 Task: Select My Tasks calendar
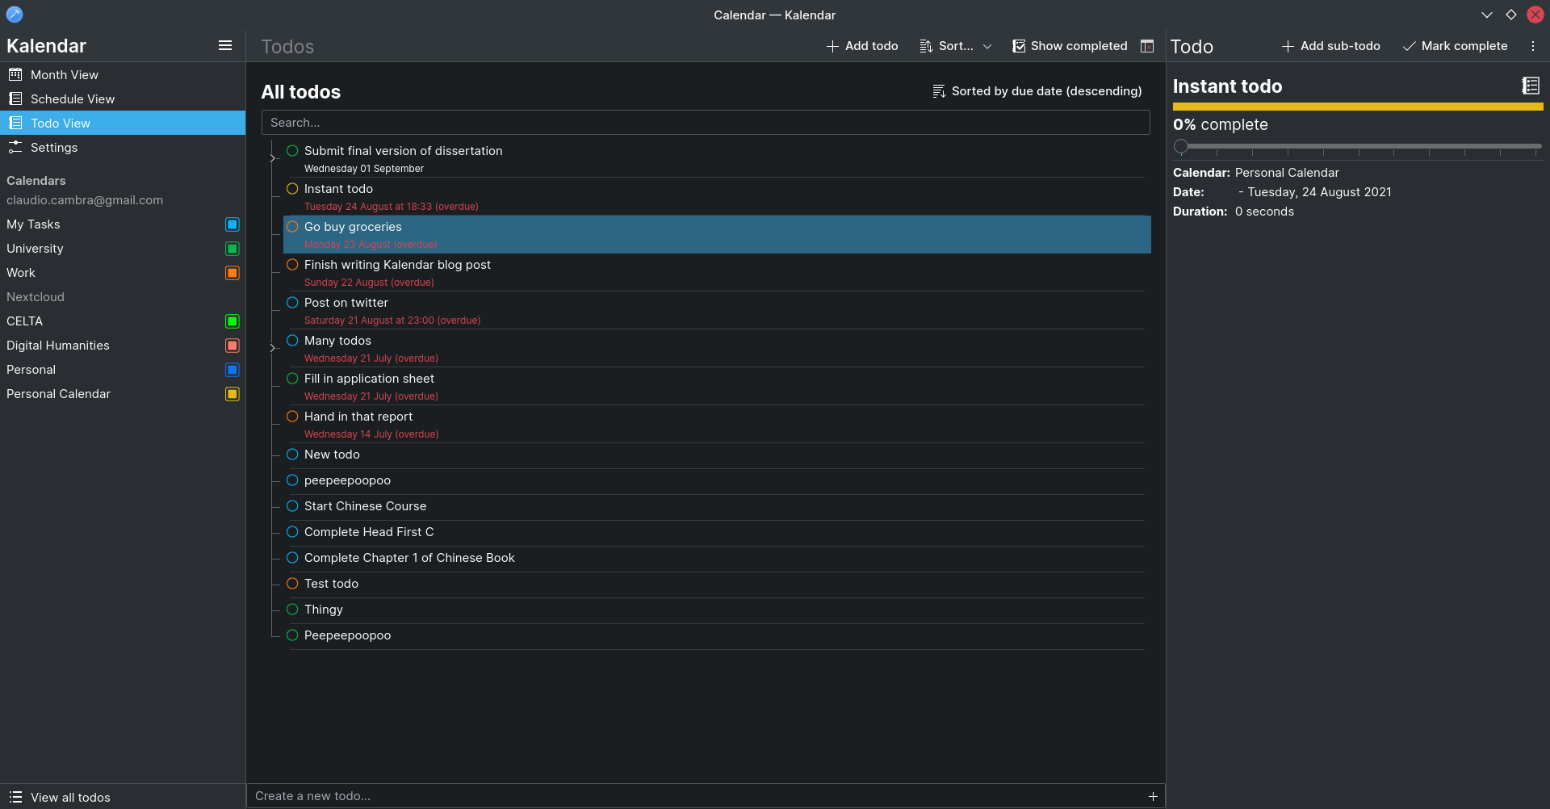[x=123, y=224]
